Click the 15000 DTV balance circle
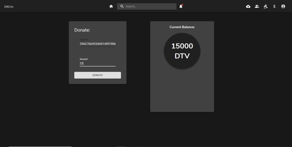 (182, 51)
